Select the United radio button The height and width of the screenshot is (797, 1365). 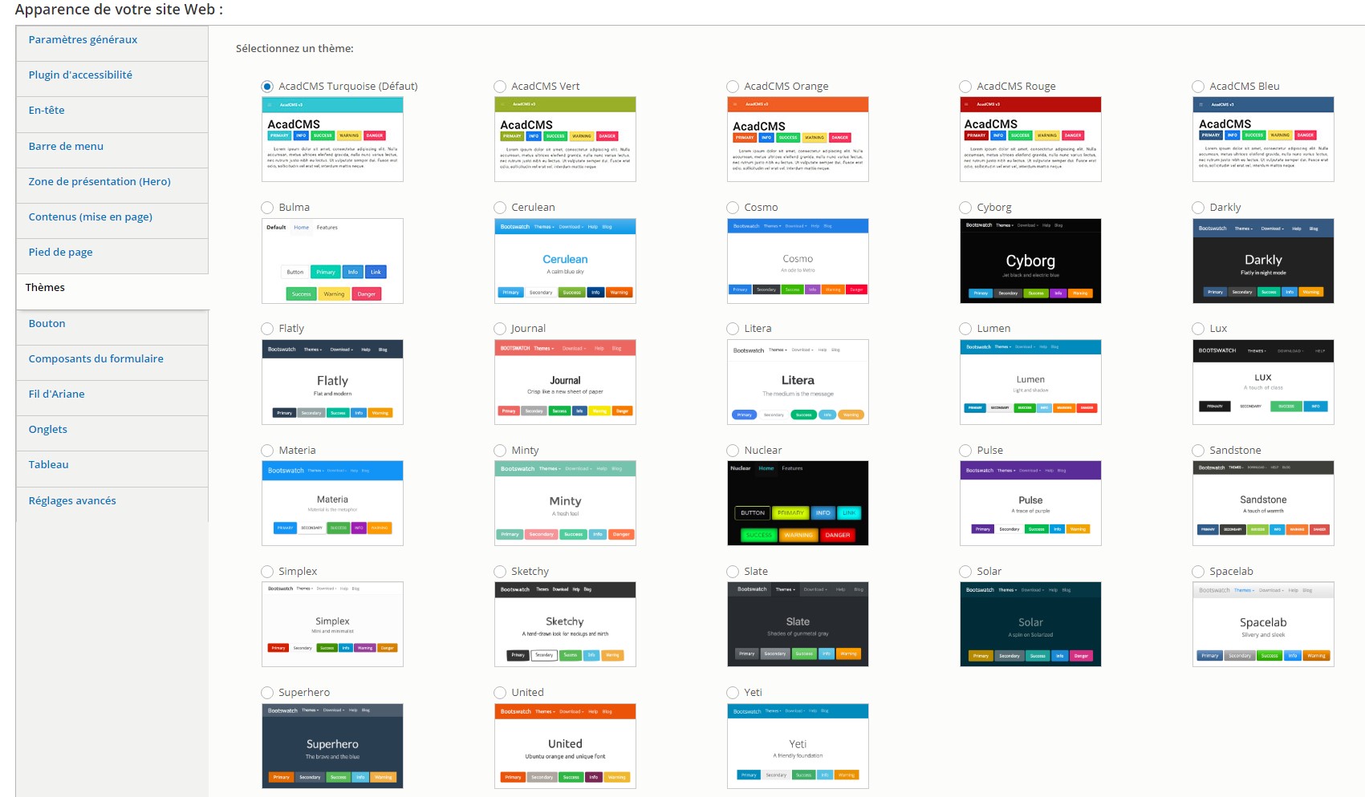click(x=500, y=693)
